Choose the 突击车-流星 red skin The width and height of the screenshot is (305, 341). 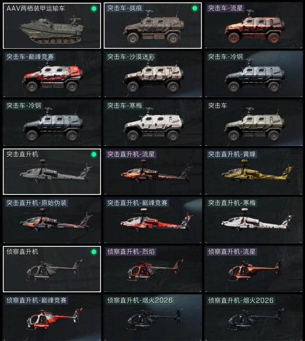click(254, 26)
